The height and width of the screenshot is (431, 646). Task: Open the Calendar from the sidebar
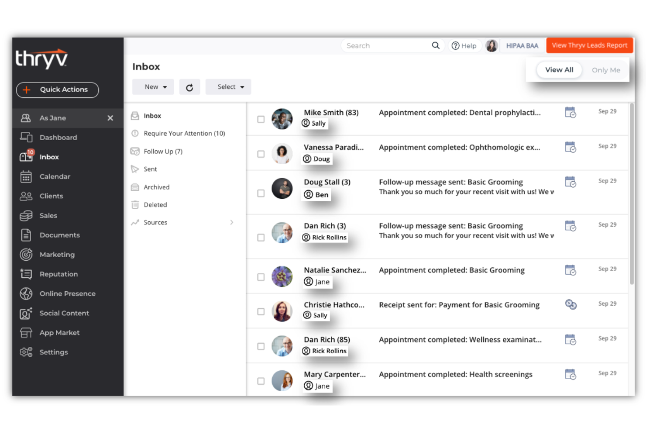[x=55, y=176]
